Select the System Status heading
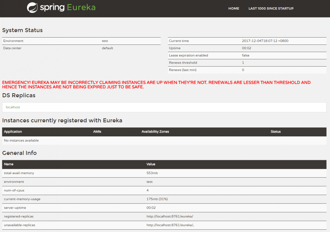The height and width of the screenshot is (232, 330). [x=22, y=30]
